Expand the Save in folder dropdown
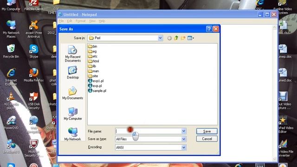This screenshot has width=297, height=167. [x=160, y=38]
